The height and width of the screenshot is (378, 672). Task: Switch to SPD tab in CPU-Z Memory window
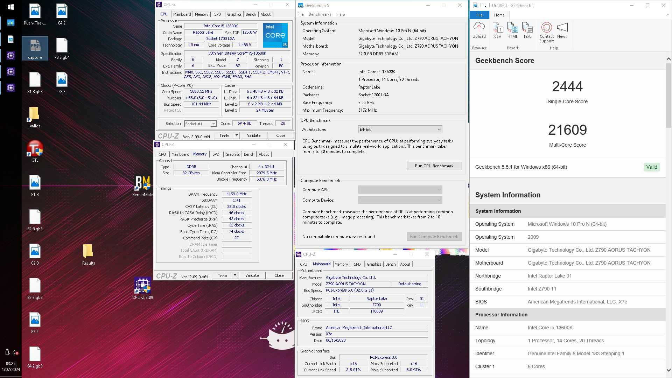[216, 154]
